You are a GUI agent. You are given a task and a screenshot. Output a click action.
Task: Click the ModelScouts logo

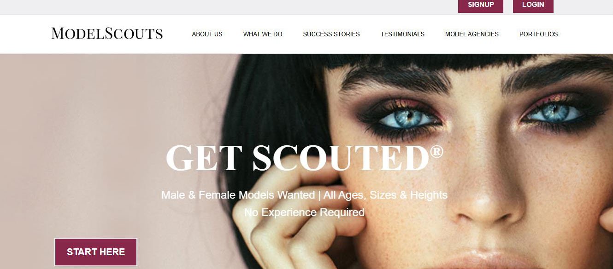coord(107,34)
